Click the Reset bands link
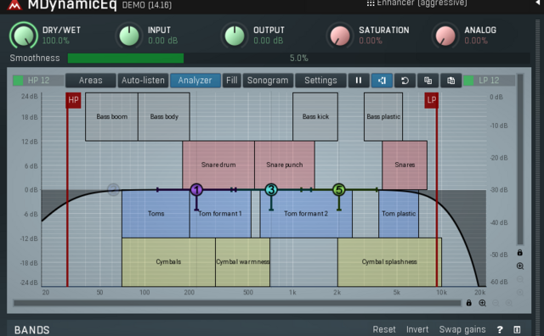The width and height of the screenshot is (544, 336). point(384,329)
